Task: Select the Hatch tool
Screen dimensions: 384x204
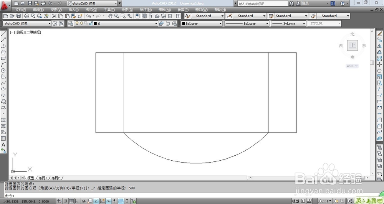Action: click(3, 120)
